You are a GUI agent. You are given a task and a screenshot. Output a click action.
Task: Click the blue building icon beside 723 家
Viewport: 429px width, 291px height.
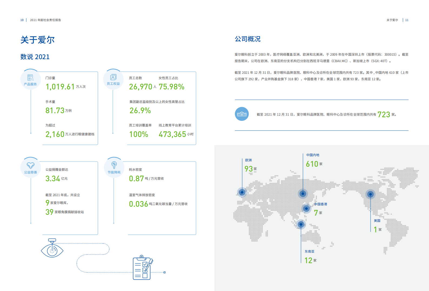click(242, 114)
